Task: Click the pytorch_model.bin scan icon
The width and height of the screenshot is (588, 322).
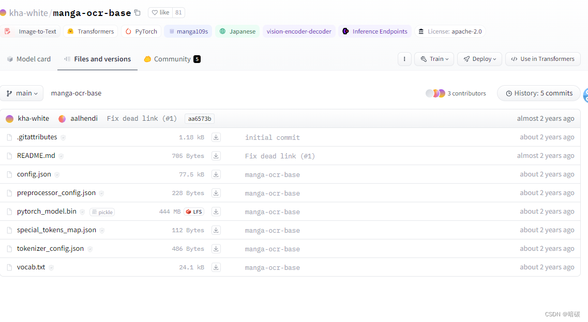Action: point(83,212)
